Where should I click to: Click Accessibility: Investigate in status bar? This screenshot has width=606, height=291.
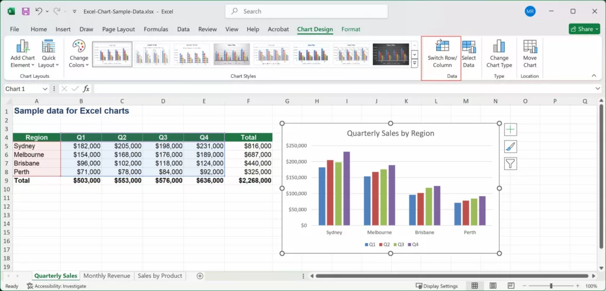tap(56, 286)
